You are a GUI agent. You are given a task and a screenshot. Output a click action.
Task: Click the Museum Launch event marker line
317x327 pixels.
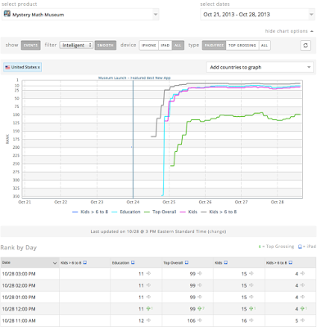pos(133,139)
